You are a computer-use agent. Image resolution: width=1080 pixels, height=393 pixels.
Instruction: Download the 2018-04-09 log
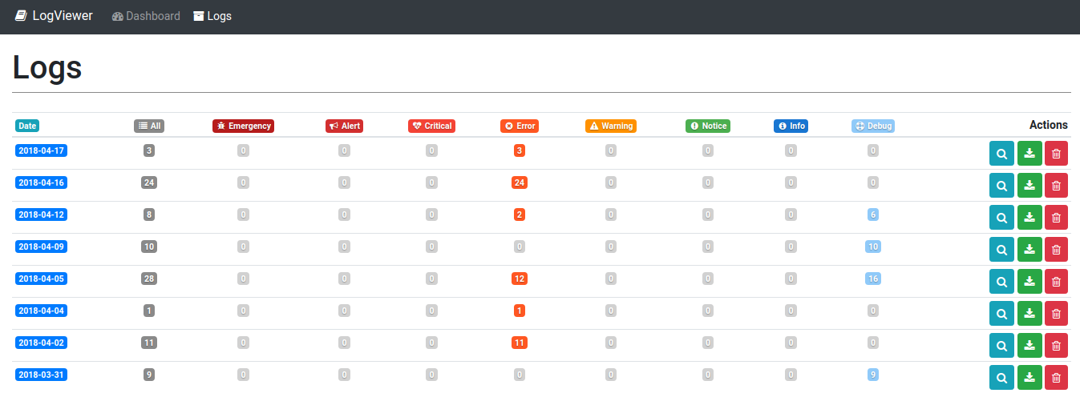pos(1029,250)
